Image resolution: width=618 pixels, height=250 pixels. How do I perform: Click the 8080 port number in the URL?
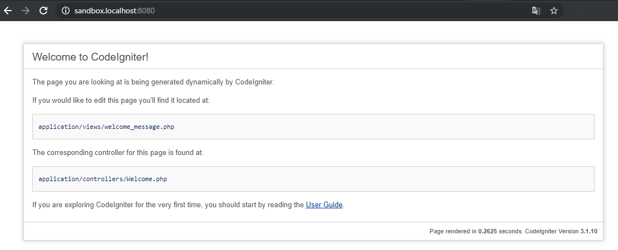click(x=146, y=11)
